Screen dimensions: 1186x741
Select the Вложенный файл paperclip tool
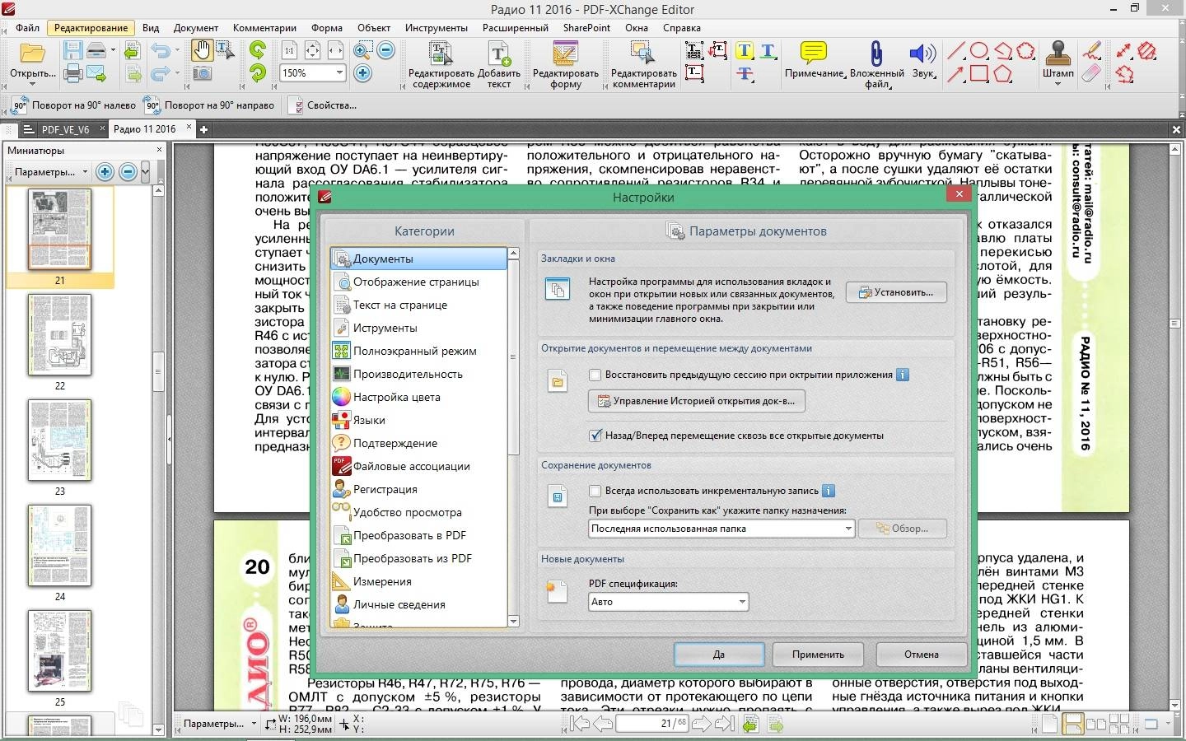tap(876, 65)
